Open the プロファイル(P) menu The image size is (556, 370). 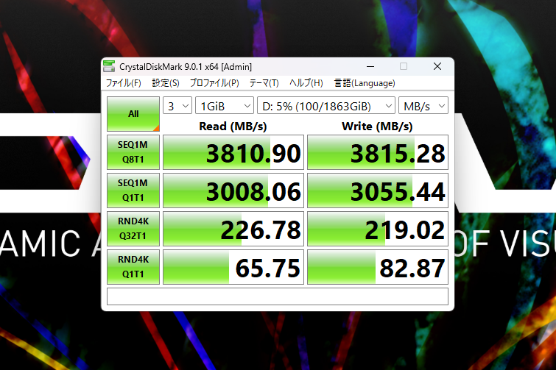pos(214,83)
